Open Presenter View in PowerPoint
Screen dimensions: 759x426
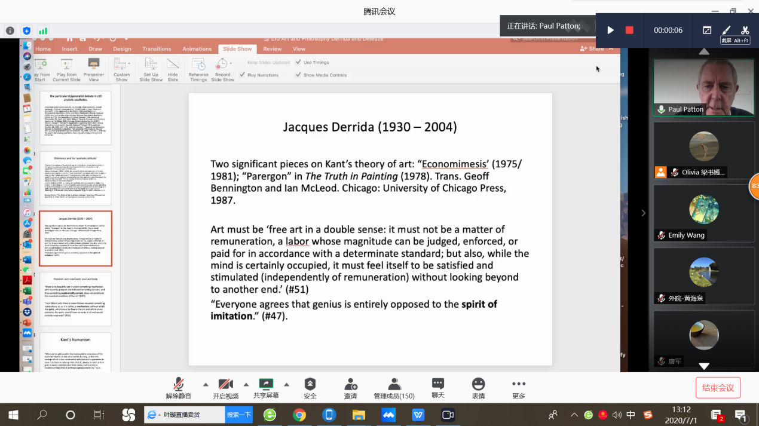[93, 70]
